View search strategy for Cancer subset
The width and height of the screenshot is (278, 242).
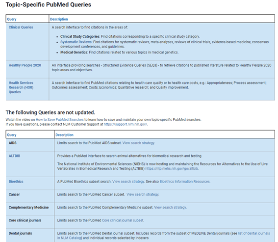[x=143, y=194]
